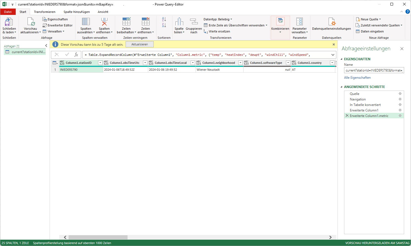The image size is (411, 246).
Task: Click Werte ersetzen in the ribbon
Action: pos(217,31)
